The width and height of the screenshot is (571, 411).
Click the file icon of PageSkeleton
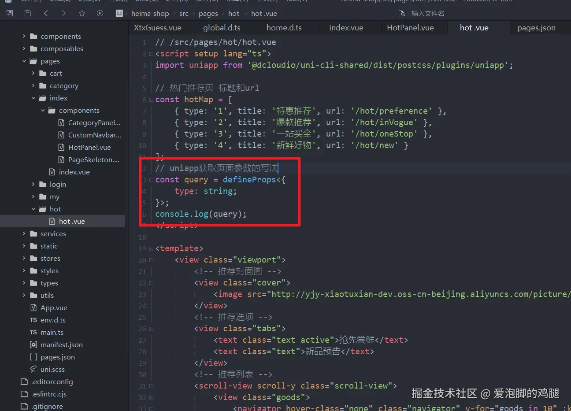61,159
